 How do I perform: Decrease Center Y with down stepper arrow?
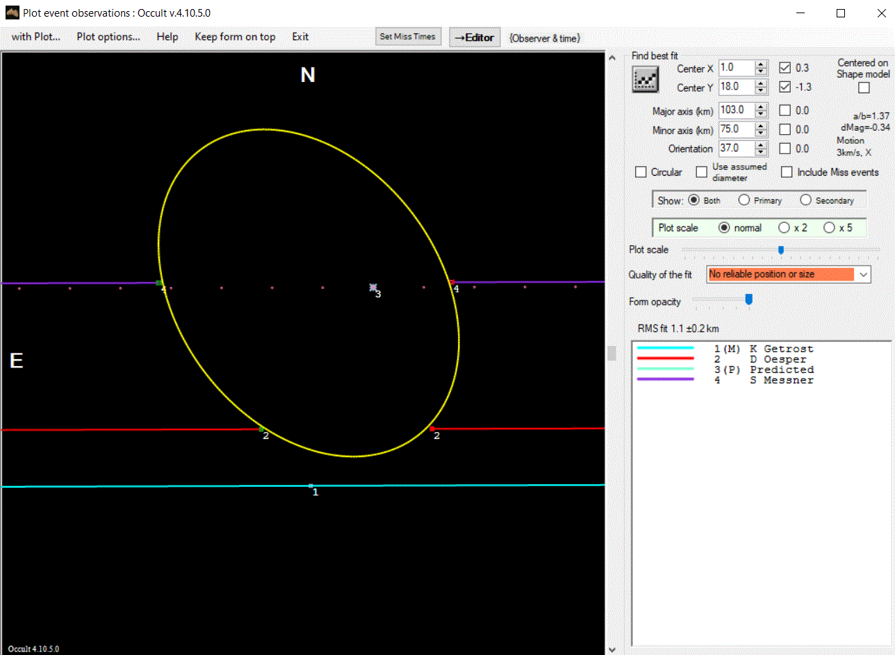pos(762,90)
